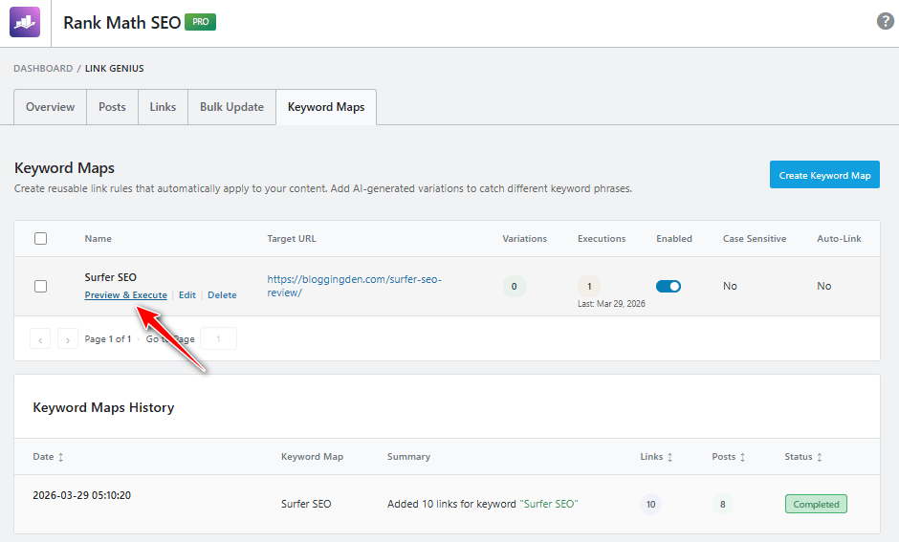Open the help question mark icon
This screenshot has width=899, height=542.
pyautogui.click(x=886, y=21)
